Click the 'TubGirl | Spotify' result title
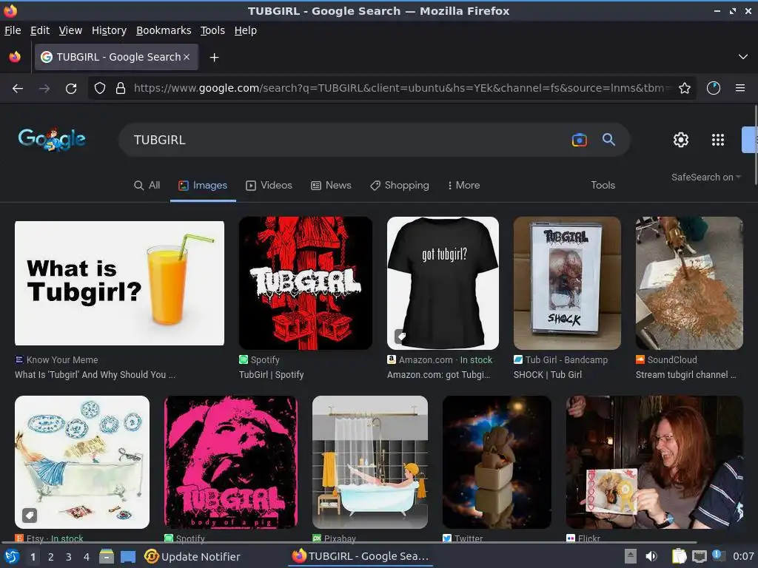The height and width of the screenshot is (568, 758). (271, 375)
